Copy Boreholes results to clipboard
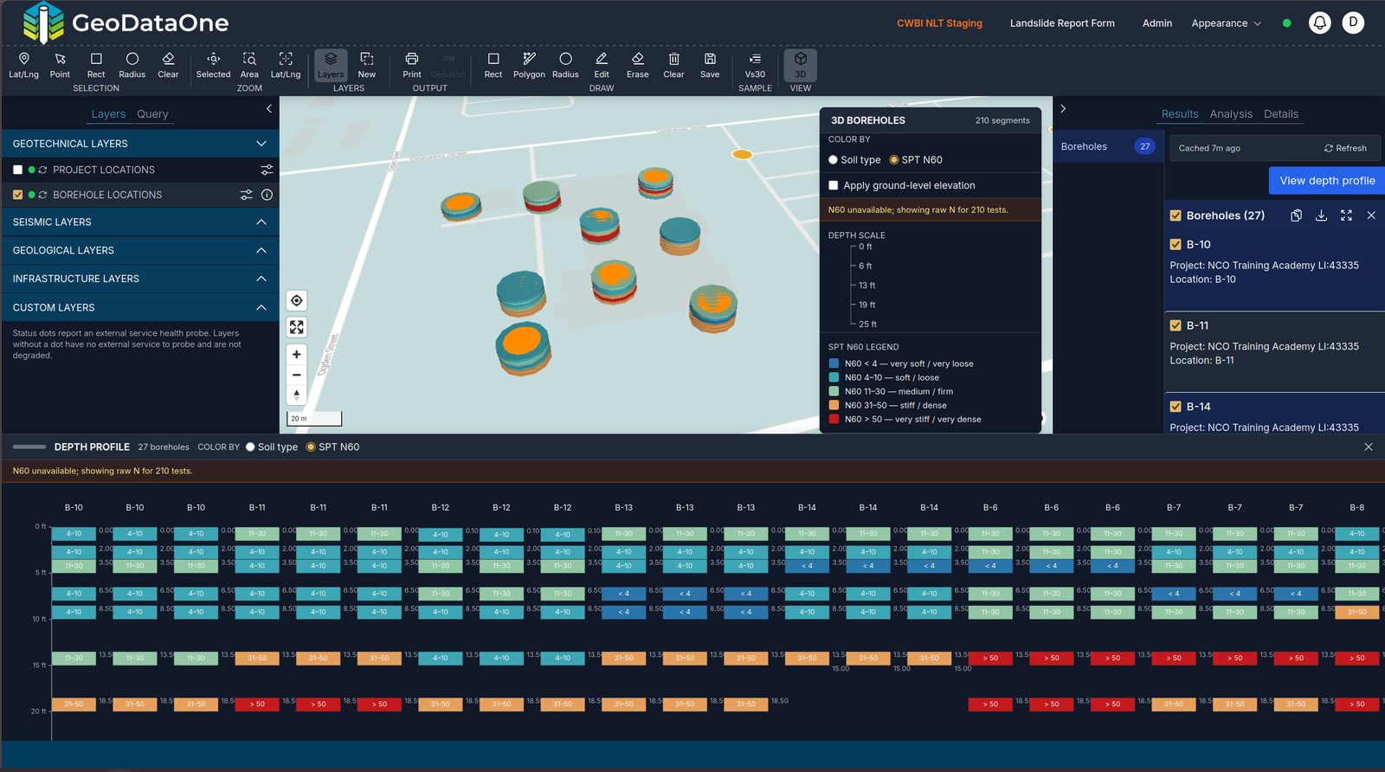 pos(1296,216)
